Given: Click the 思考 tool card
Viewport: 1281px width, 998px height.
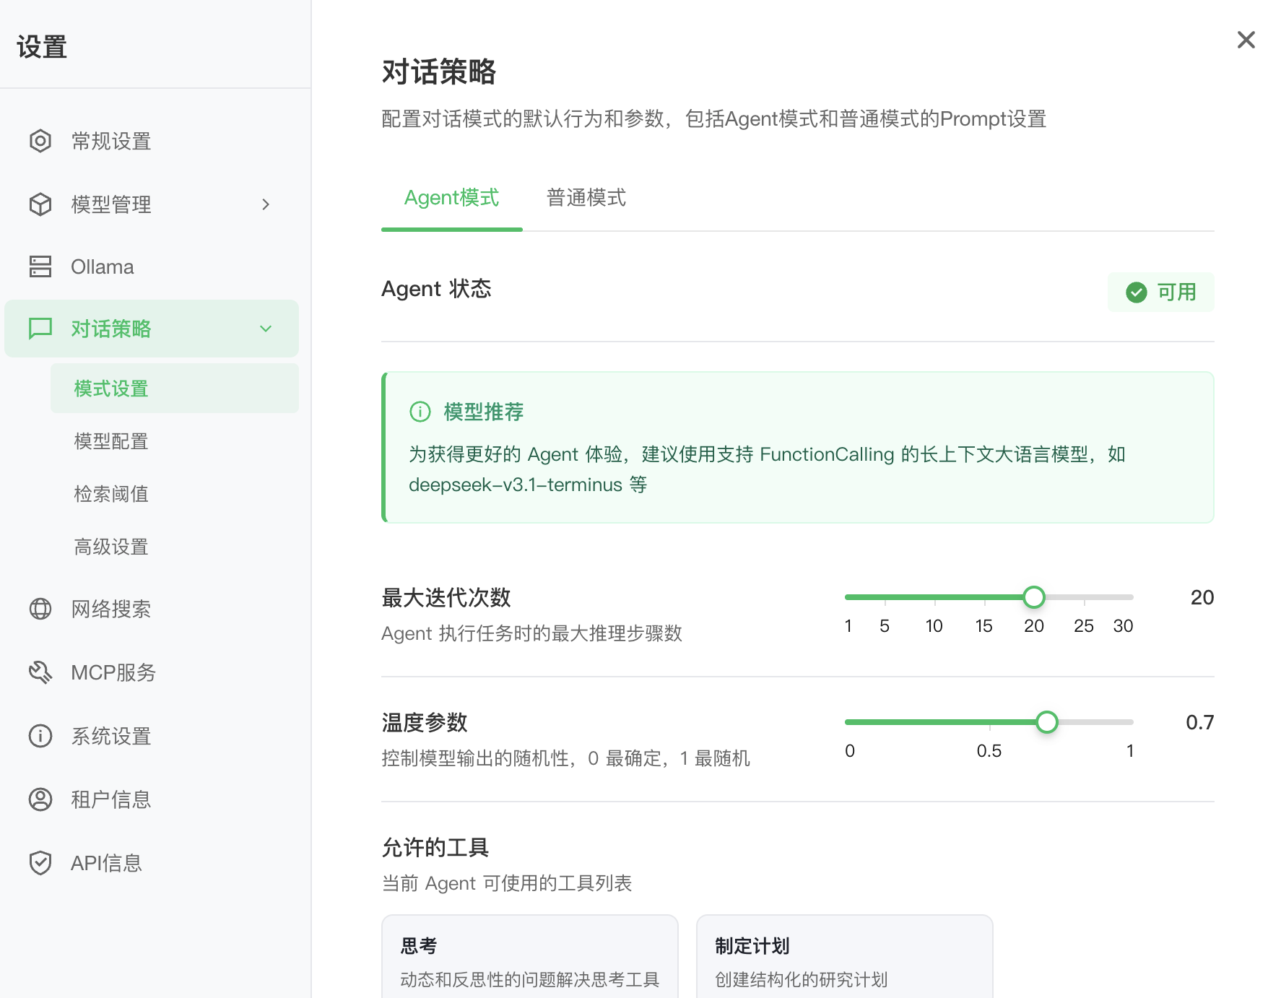Looking at the screenshot, I should click(x=529, y=957).
